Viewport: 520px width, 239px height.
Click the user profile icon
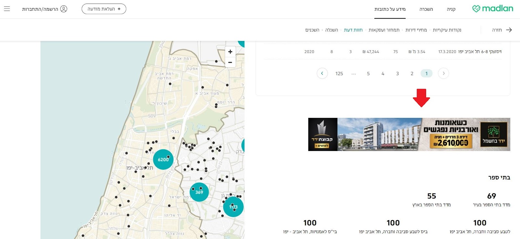64,9
